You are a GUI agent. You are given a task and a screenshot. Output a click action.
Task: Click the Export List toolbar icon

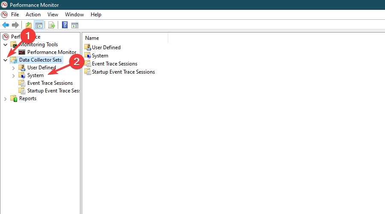52,25
